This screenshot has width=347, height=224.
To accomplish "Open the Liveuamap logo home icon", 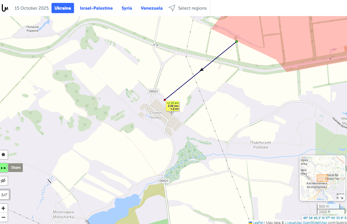I will [5, 8].
